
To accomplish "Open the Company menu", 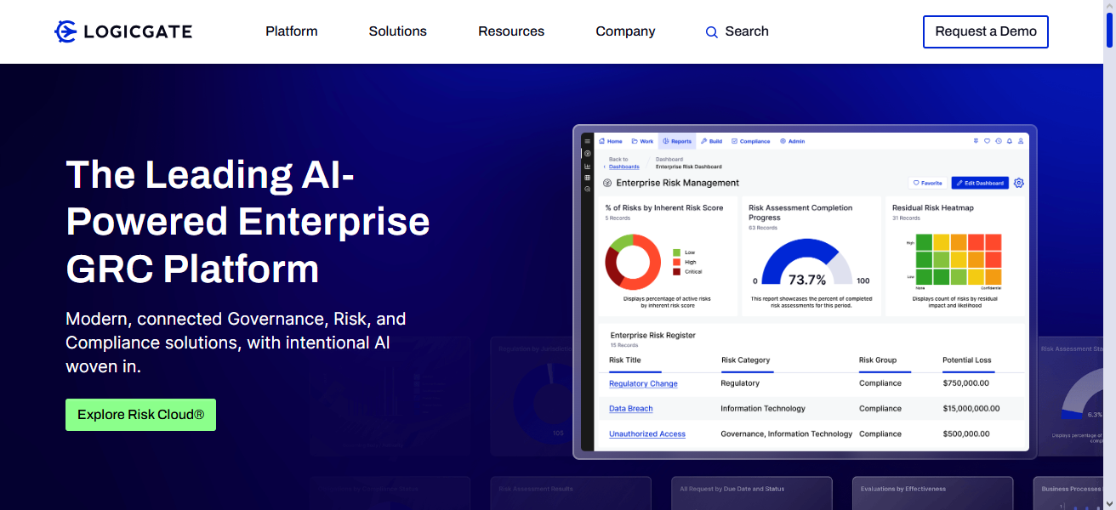I will tap(625, 31).
